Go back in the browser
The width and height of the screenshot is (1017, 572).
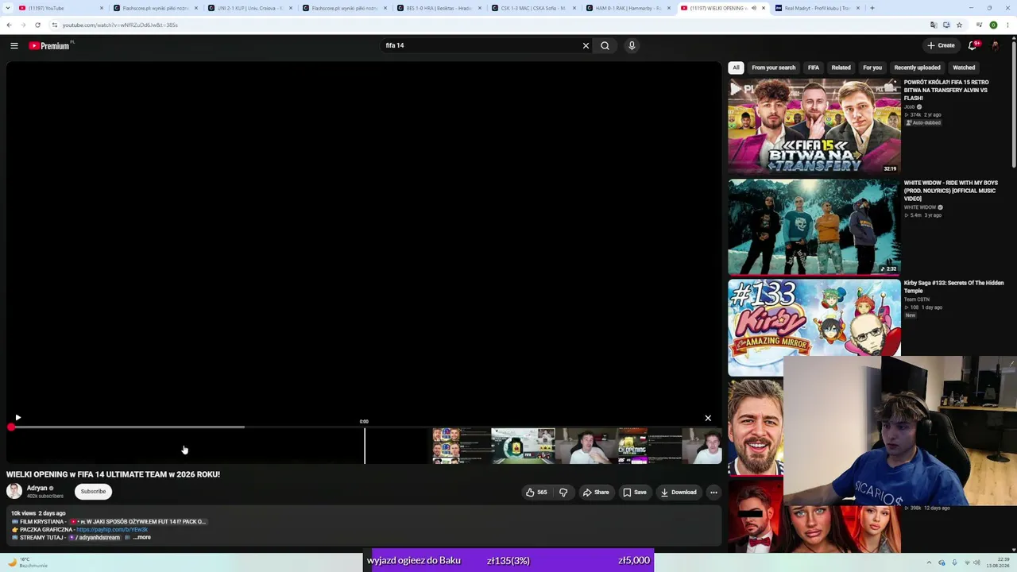point(9,25)
